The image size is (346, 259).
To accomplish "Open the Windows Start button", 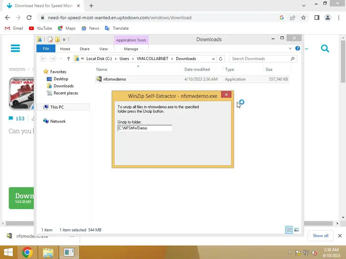I will [x=8, y=252].
